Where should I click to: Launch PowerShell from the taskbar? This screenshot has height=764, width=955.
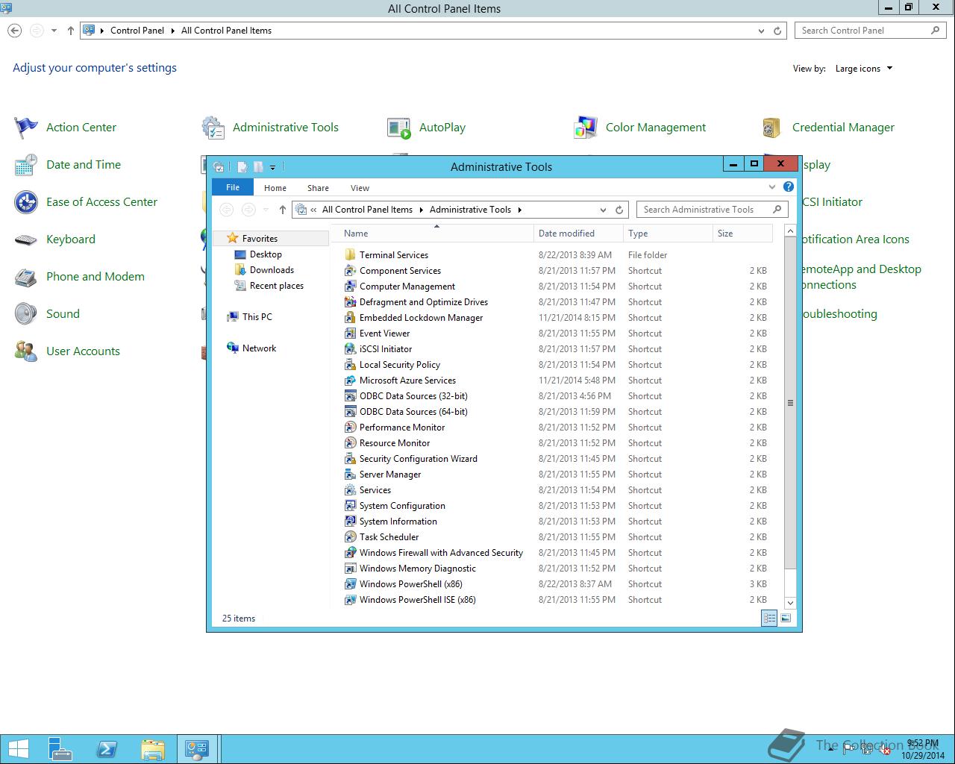pos(106,749)
